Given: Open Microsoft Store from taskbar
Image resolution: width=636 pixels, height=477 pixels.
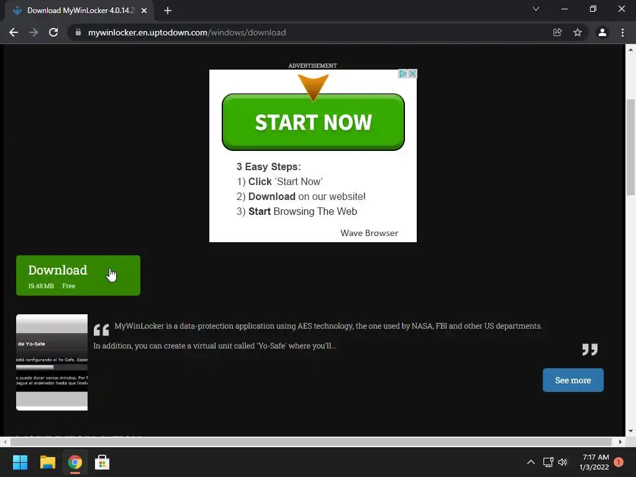Looking at the screenshot, I should point(102,462).
